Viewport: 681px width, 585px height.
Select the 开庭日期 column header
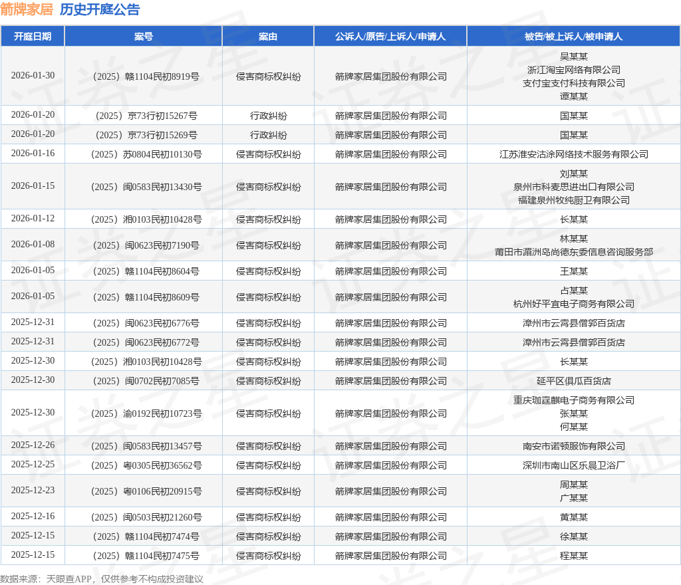[33, 37]
